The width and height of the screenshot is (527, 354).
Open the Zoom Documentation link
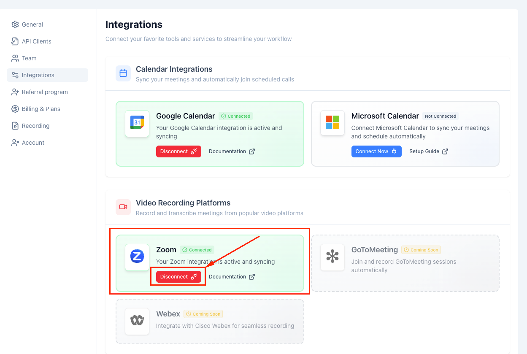[232, 276]
